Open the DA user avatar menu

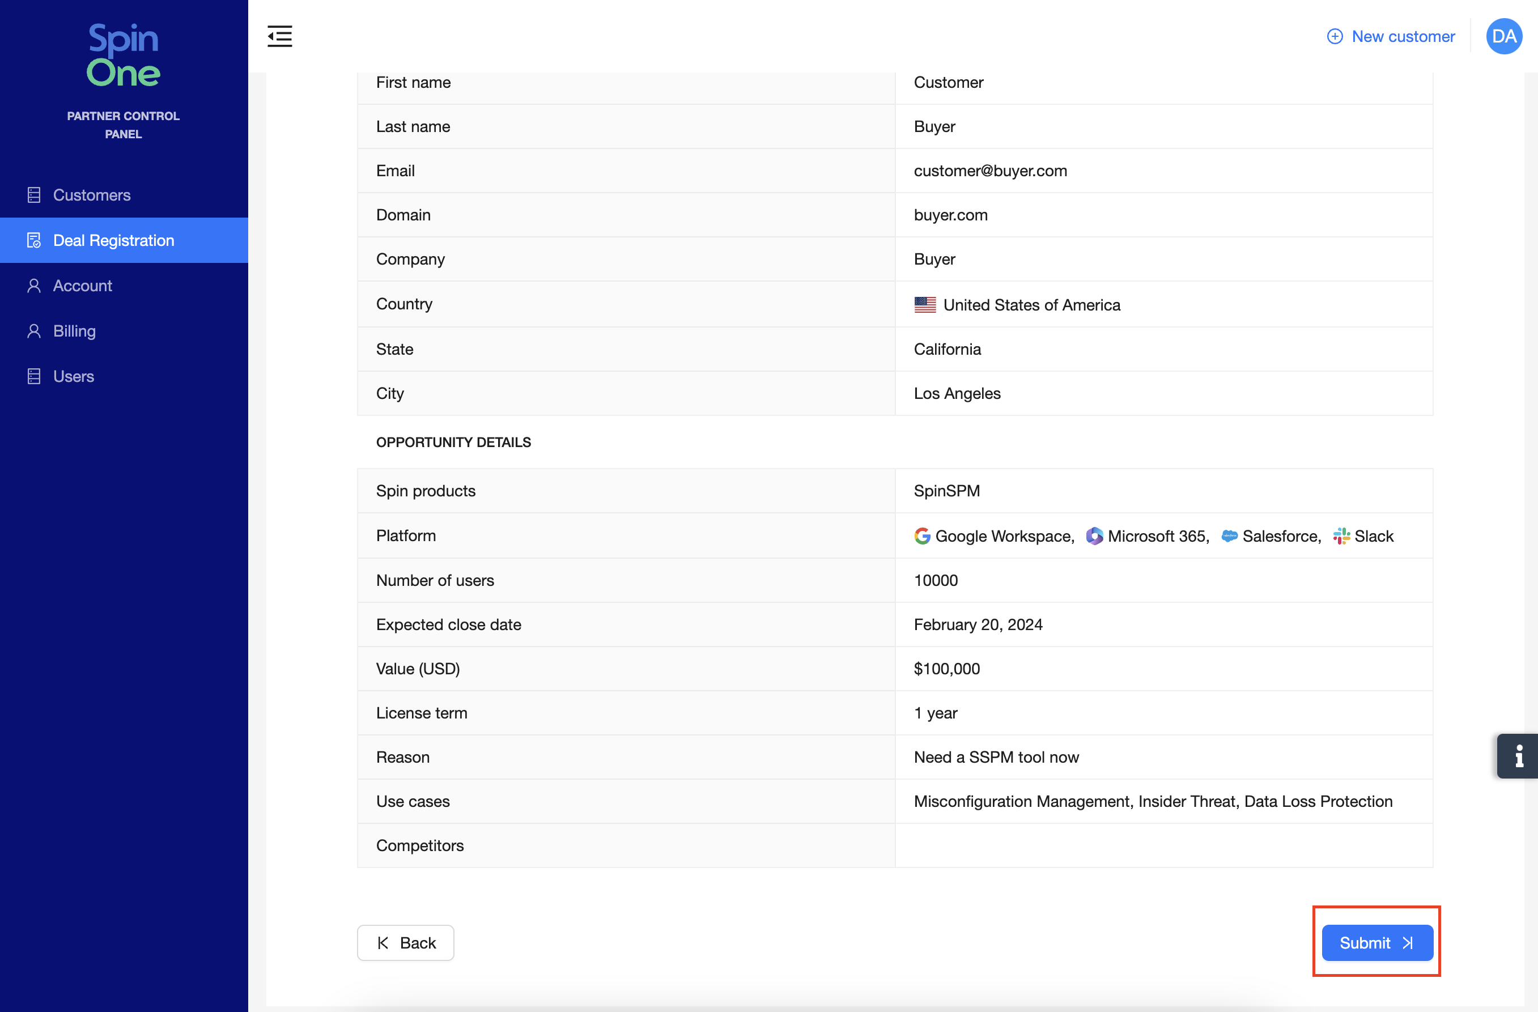1504,36
